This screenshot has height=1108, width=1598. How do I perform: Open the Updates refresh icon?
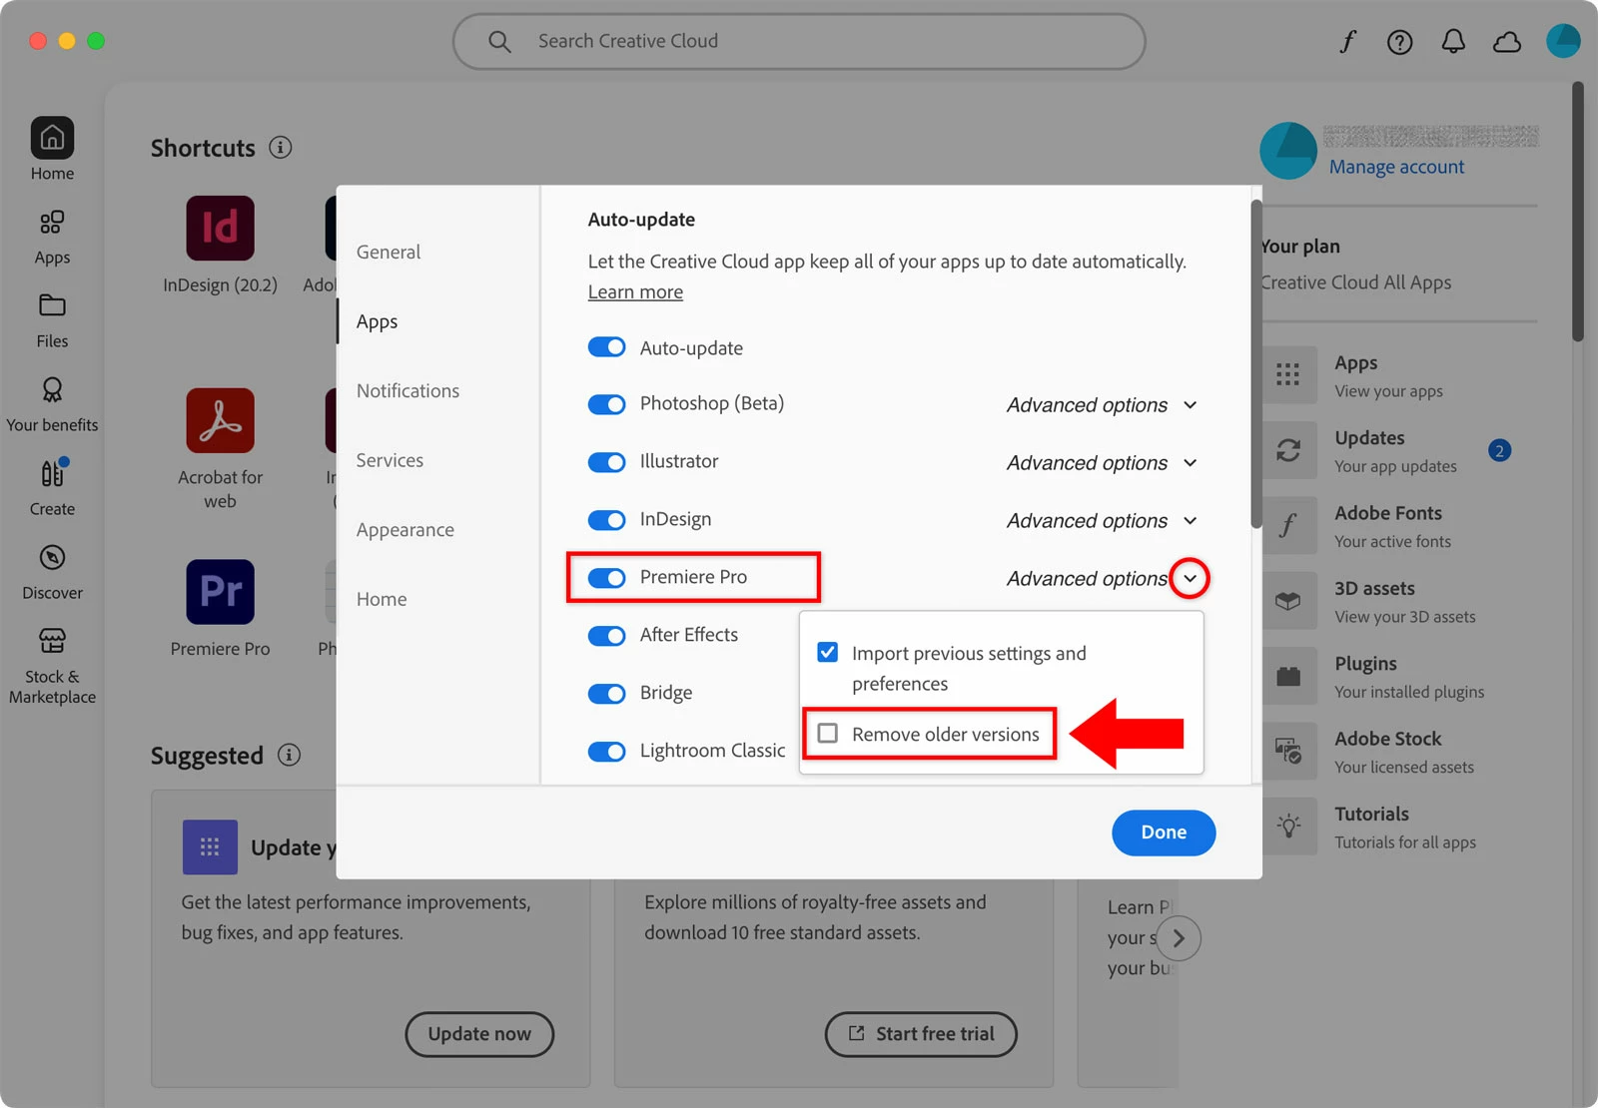1288,450
